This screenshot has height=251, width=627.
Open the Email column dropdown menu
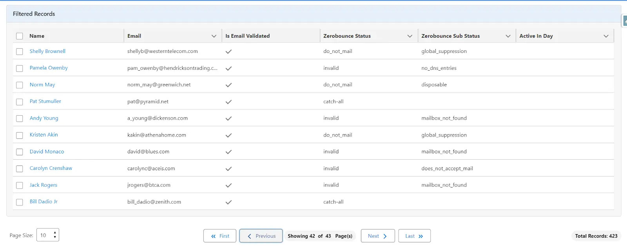(x=214, y=36)
